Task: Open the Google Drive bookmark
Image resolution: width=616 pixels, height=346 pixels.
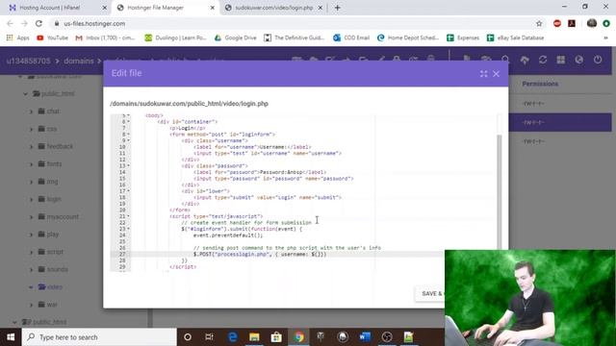Action: [x=235, y=37]
